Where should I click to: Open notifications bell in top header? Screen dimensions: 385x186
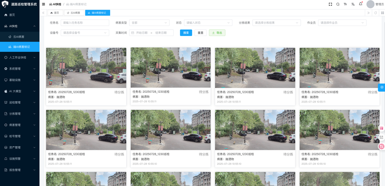(360, 4)
